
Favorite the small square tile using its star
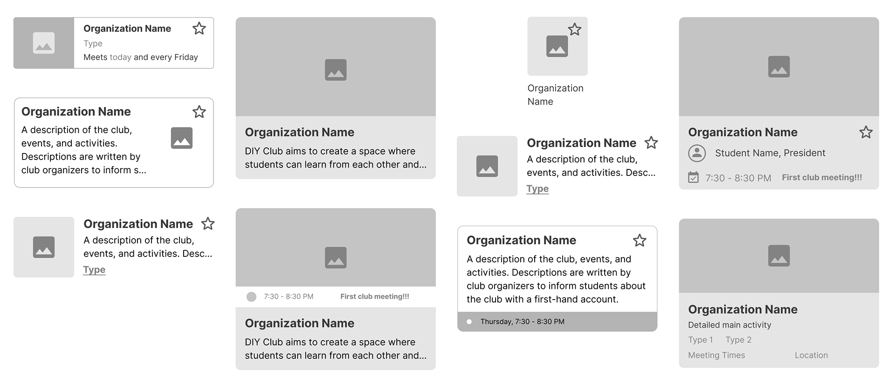point(575,30)
